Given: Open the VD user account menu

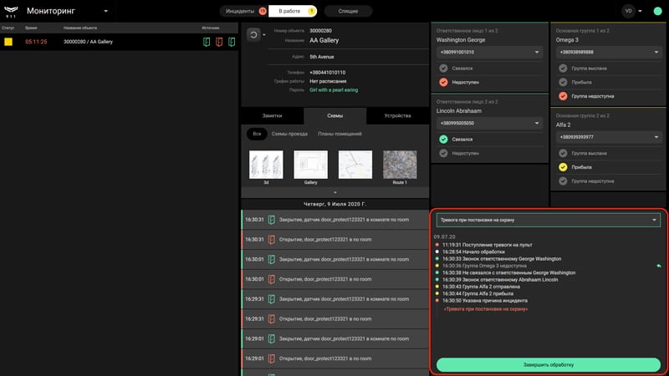Looking at the screenshot, I should click(x=632, y=11).
